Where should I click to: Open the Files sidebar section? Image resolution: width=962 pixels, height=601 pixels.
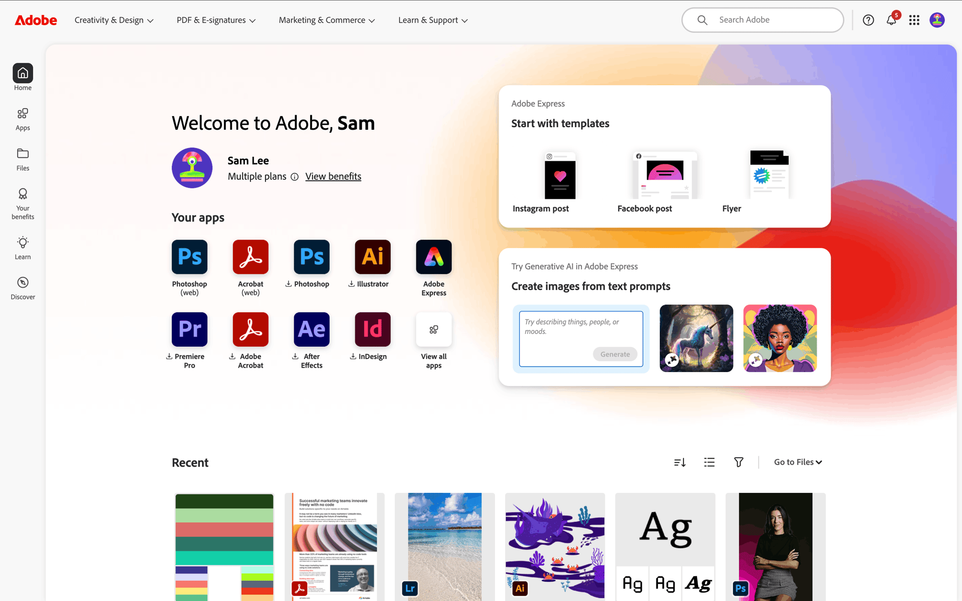tap(23, 159)
